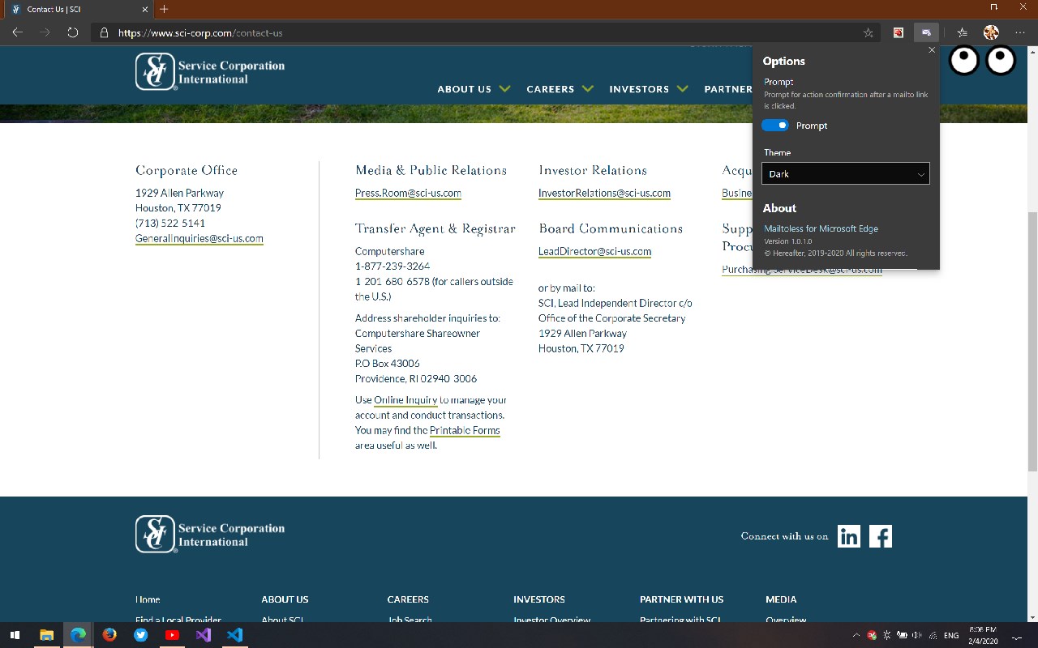This screenshot has height=648, width=1038.
Task: Click the browser back arrow
Action: click(17, 32)
